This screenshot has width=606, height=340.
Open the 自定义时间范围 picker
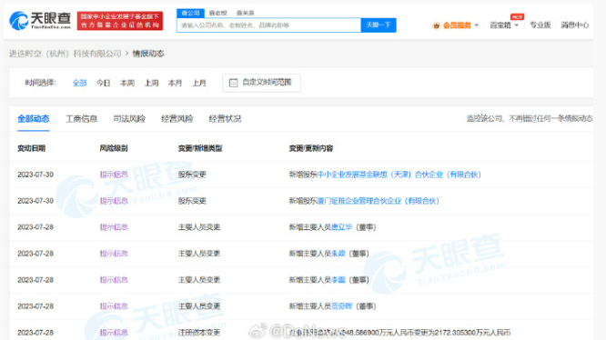pos(262,83)
